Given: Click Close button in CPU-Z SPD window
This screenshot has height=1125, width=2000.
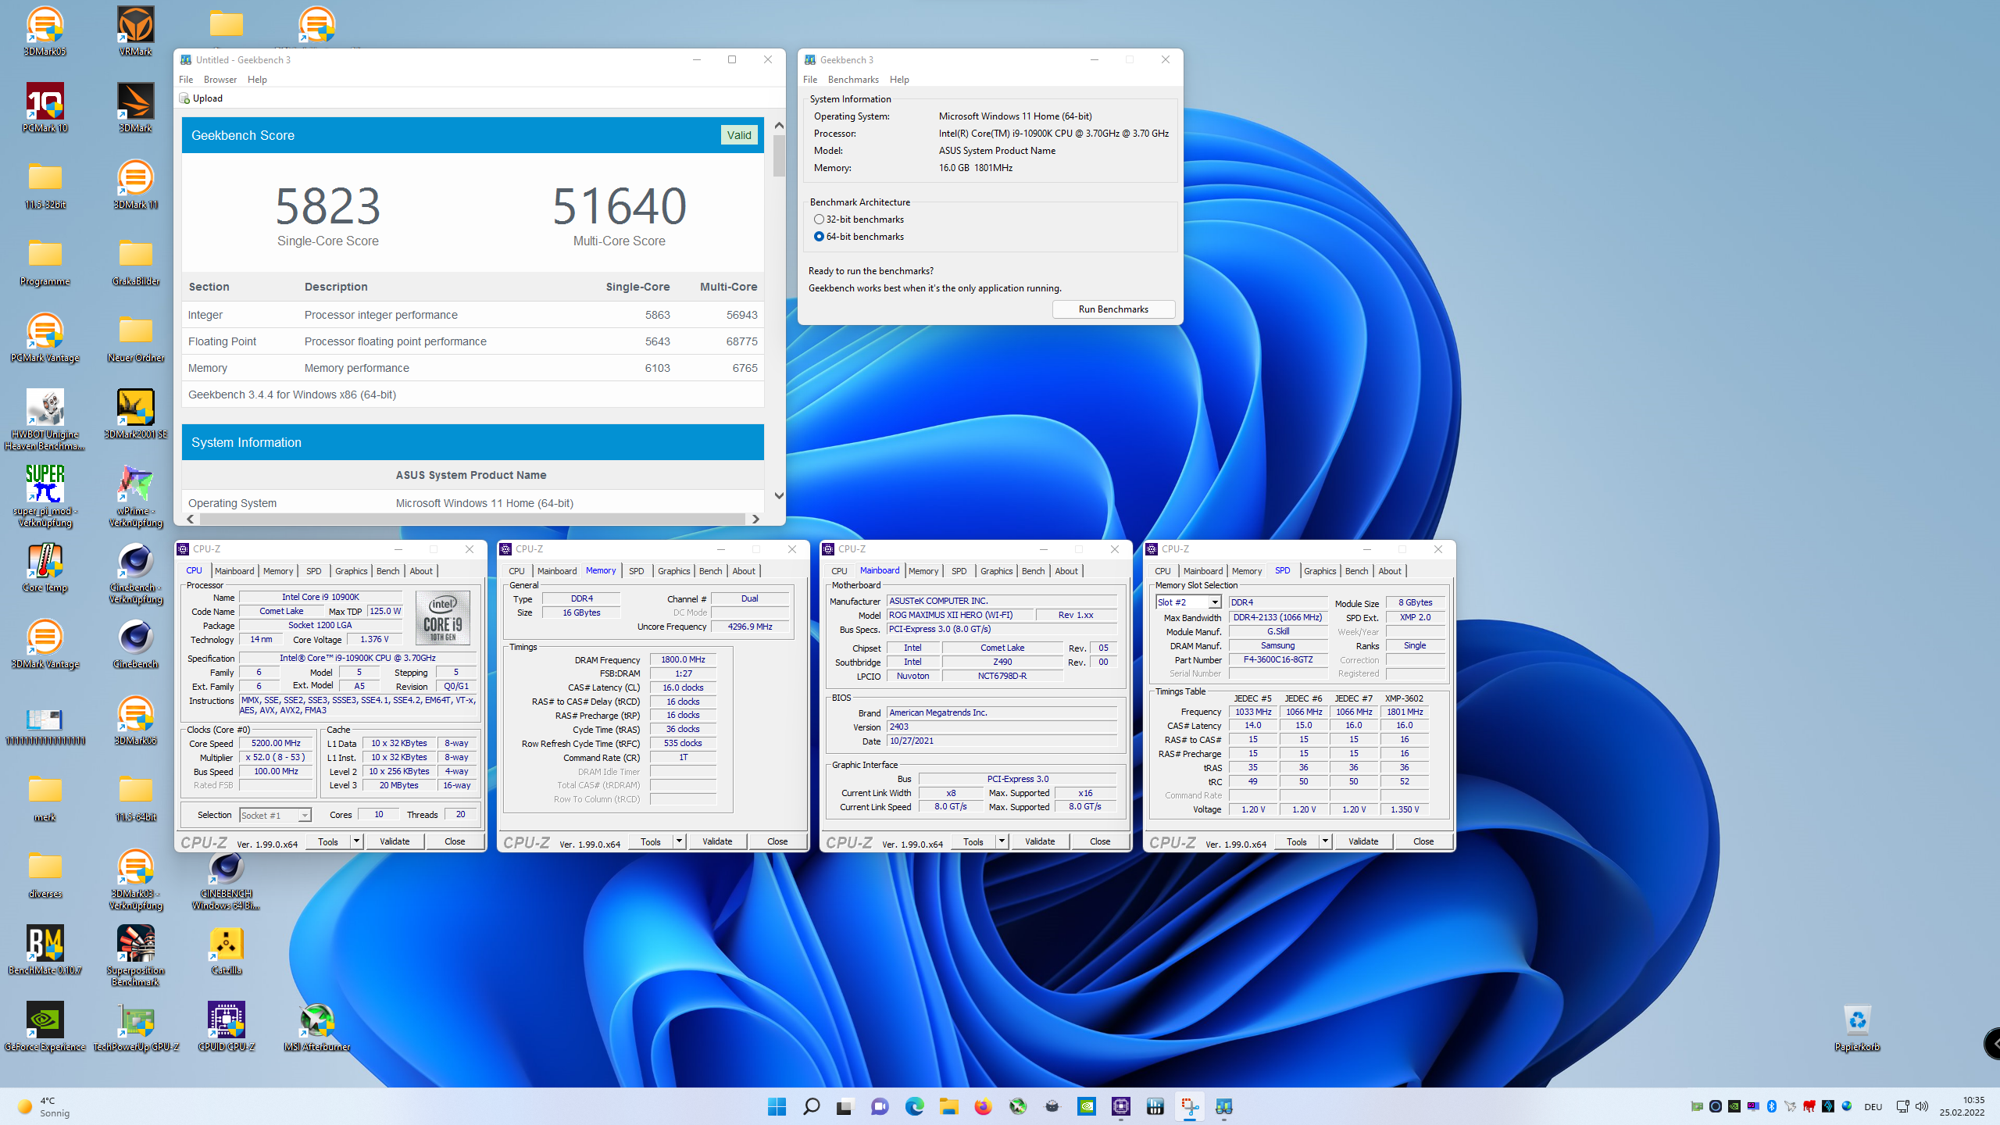Looking at the screenshot, I should tap(1423, 841).
